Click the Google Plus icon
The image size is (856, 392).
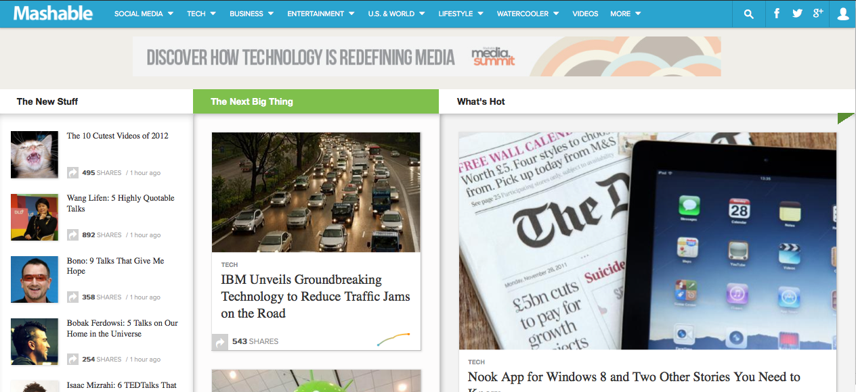point(818,14)
